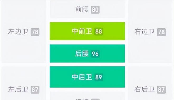Choose the 右边卫 position label
The width and height of the screenshot is (174, 100).
point(144,32)
